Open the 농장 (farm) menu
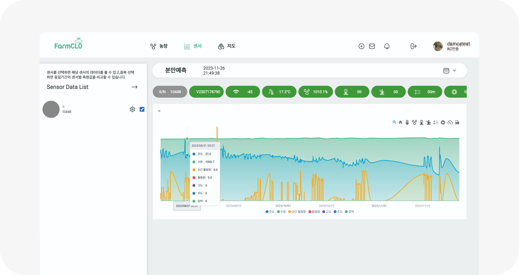 (159, 46)
